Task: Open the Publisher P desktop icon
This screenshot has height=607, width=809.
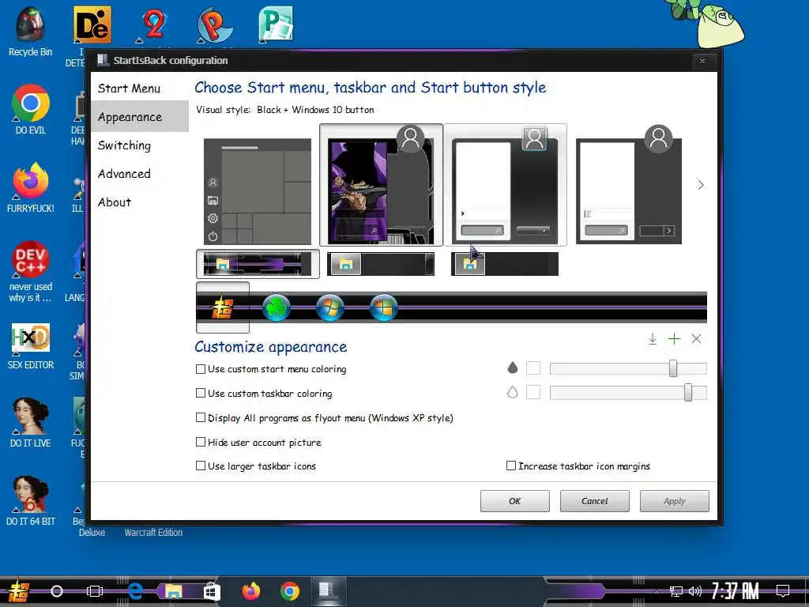Action: pyautogui.click(x=276, y=25)
